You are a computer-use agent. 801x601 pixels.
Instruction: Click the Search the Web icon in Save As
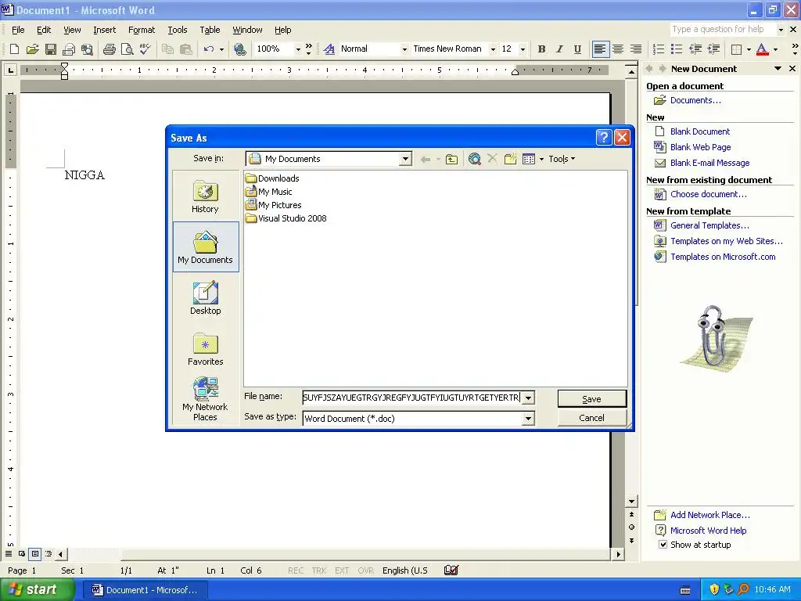tap(475, 159)
